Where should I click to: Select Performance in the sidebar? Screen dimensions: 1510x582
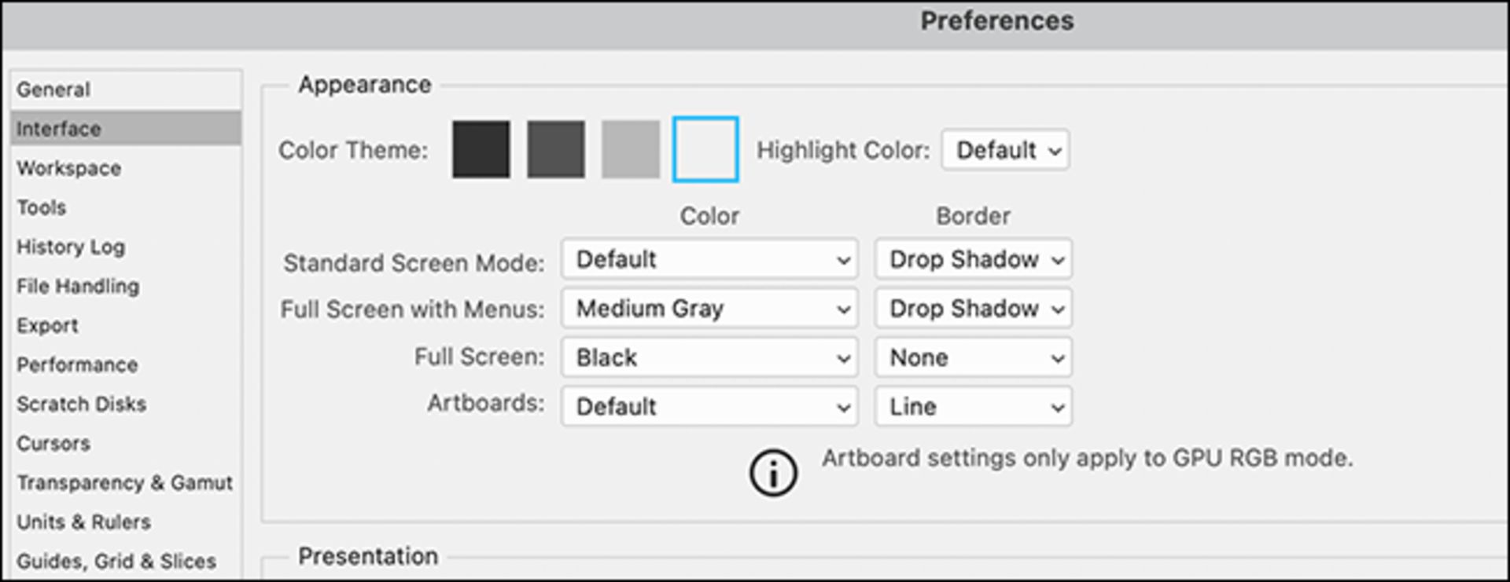point(77,364)
